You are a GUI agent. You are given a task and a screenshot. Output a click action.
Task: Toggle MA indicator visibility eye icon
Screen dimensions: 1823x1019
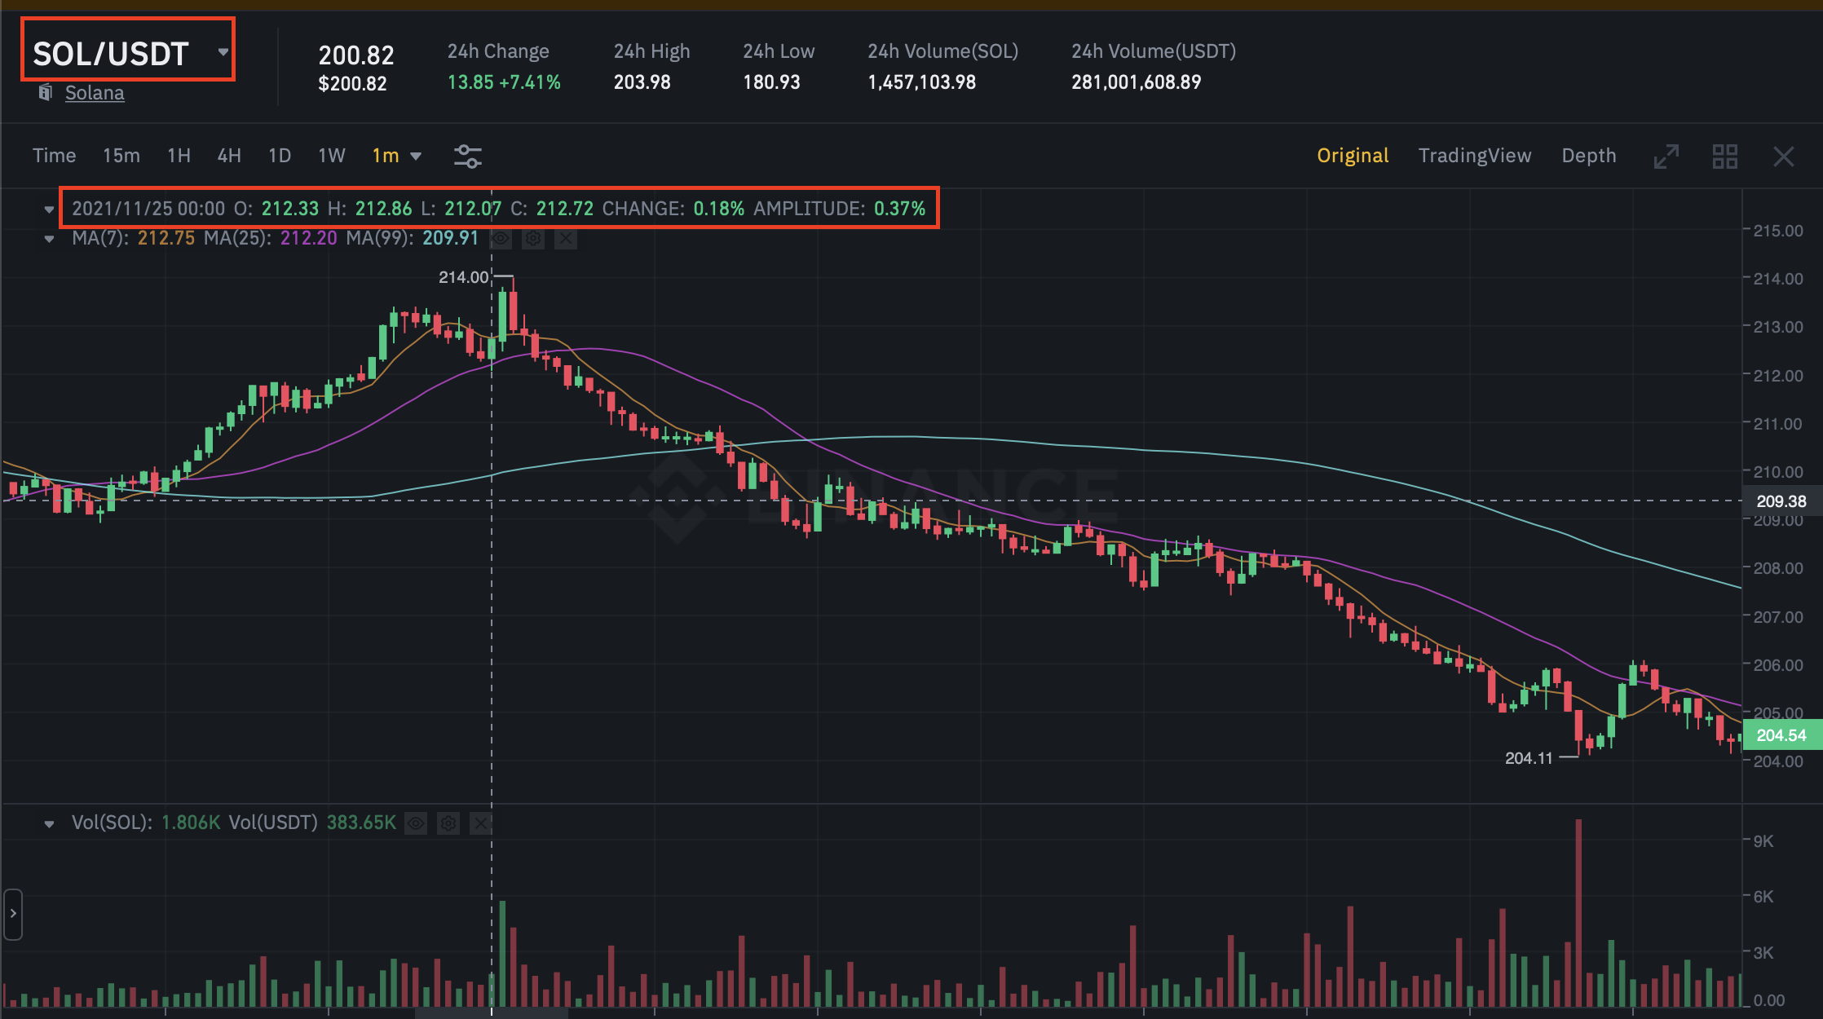click(501, 238)
